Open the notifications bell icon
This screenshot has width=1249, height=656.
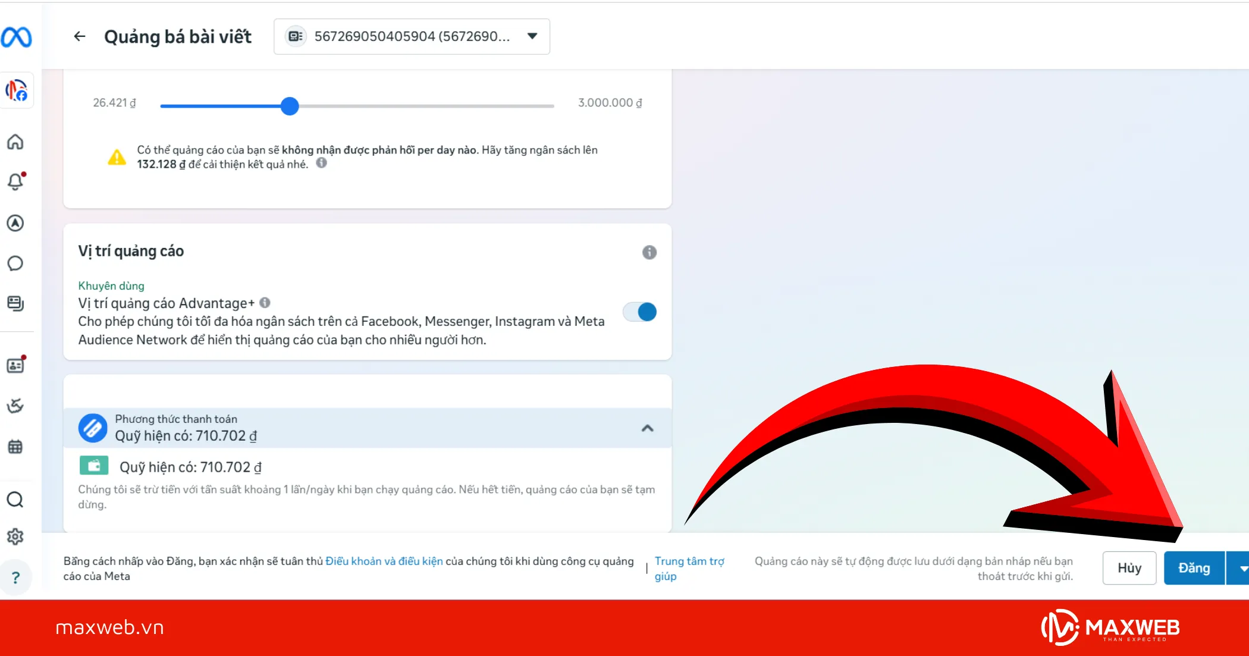coord(15,181)
